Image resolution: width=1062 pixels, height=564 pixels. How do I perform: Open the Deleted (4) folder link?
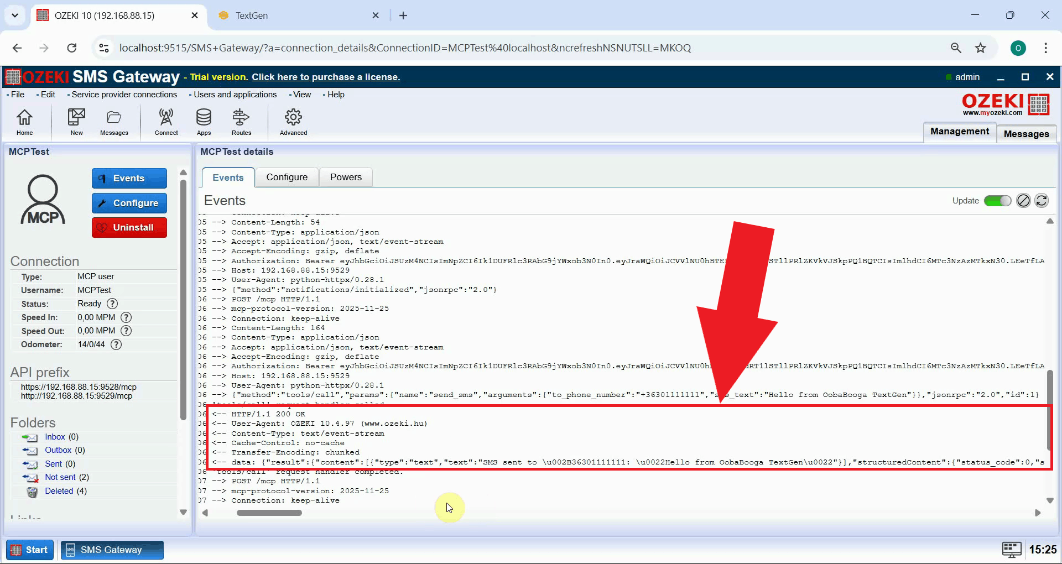click(x=66, y=491)
